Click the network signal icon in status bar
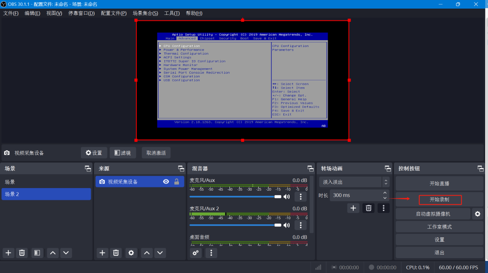The height and width of the screenshot is (273, 488). (x=318, y=268)
